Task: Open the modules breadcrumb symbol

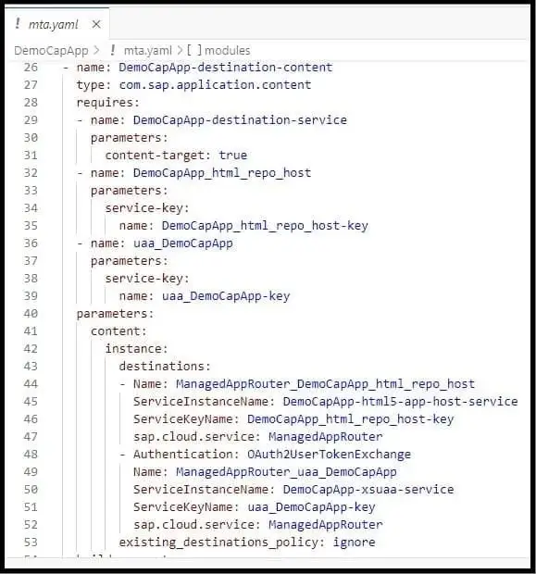Action: click(228, 51)
